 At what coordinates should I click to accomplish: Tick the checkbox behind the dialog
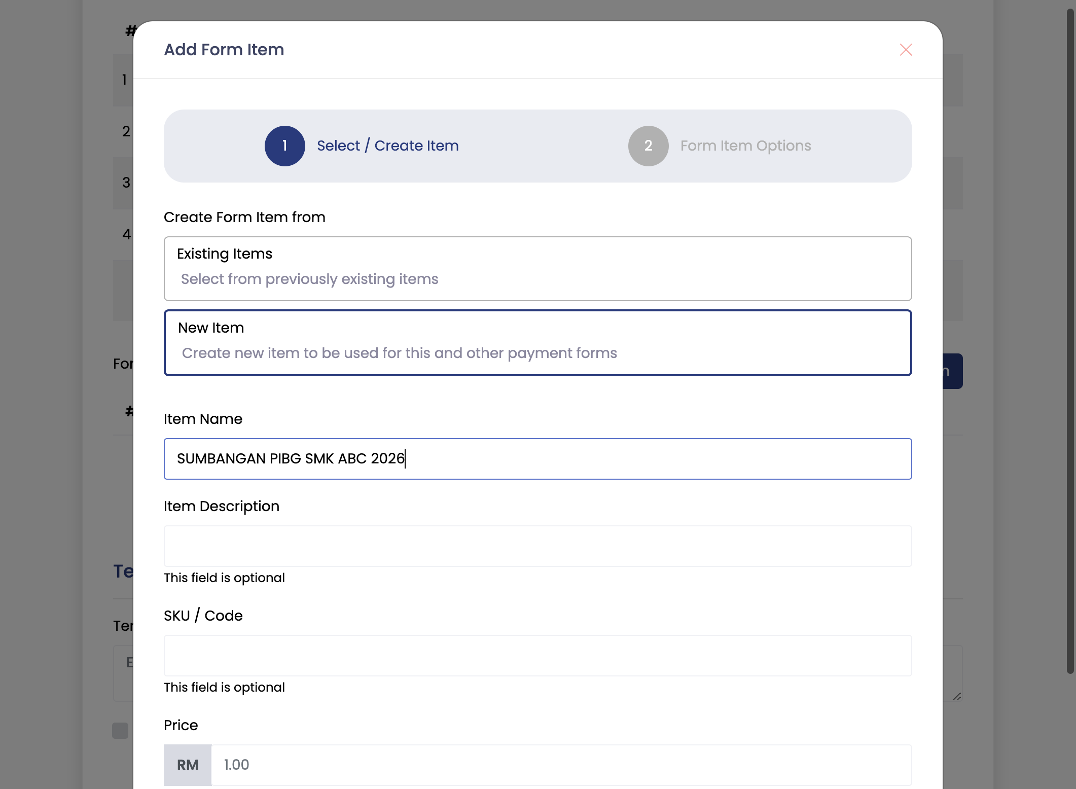[120, 731]
